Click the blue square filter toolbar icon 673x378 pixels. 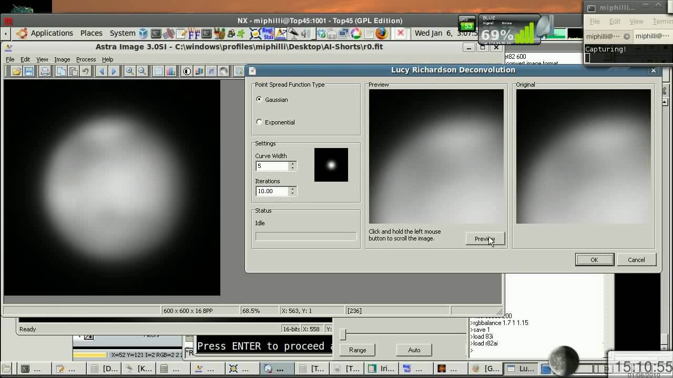tap(211, 71)
